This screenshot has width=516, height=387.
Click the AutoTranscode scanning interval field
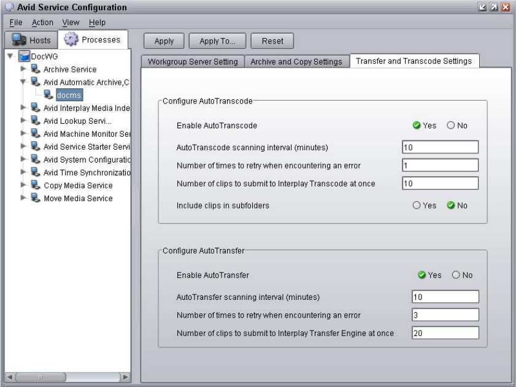tap(441, 147)
